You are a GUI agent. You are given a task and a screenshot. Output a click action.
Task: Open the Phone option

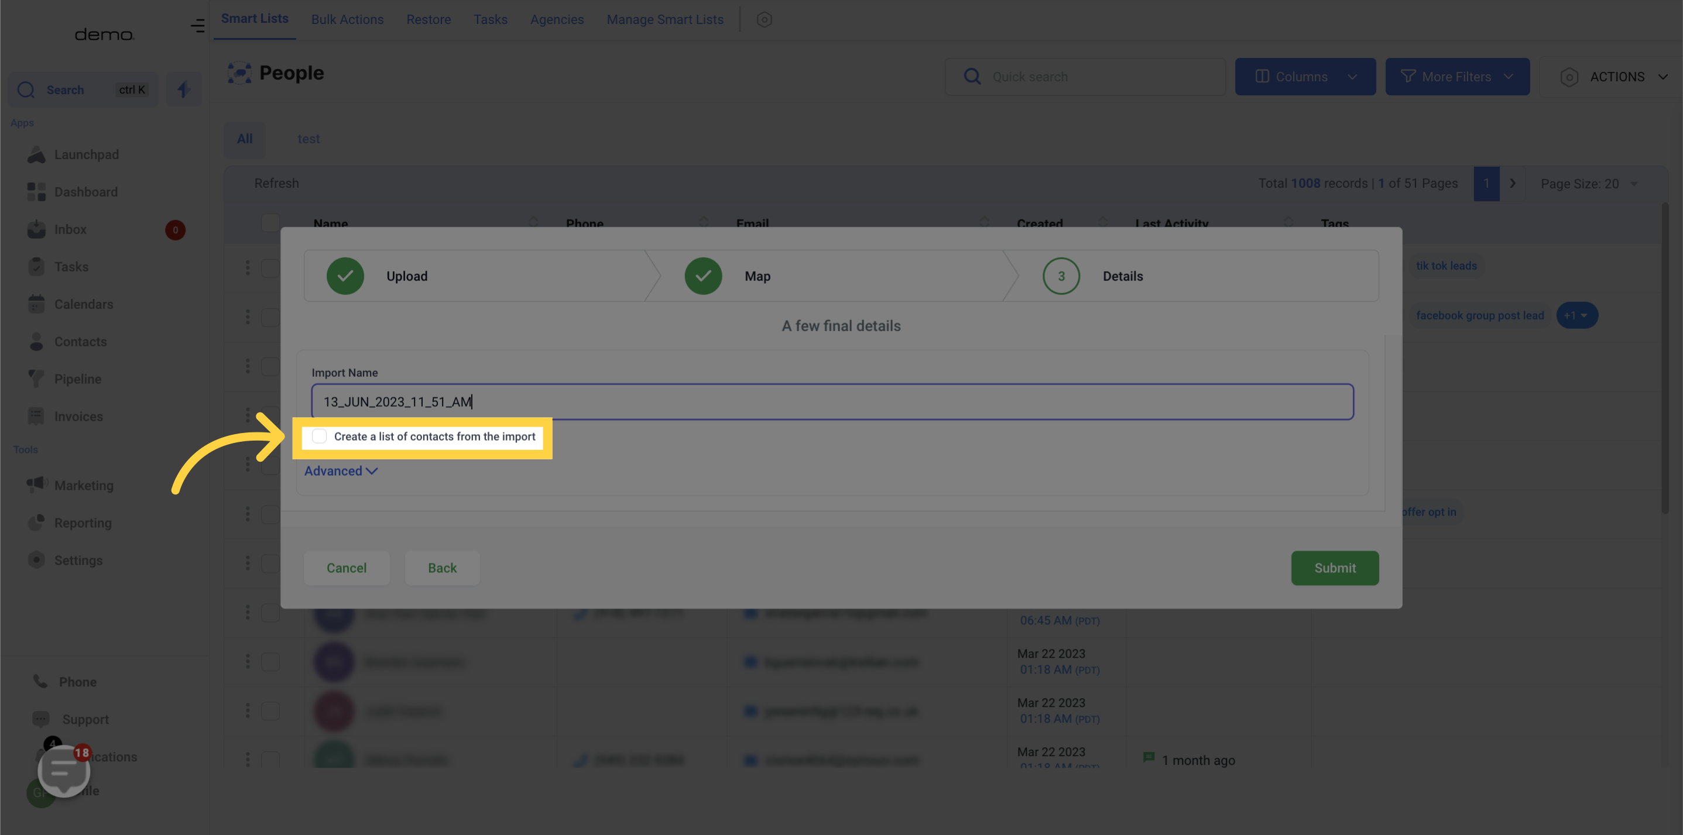[64, 682]
